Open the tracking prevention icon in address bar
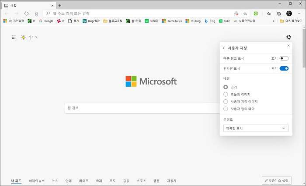The image size is (306, 186). [x=236, y=14]
